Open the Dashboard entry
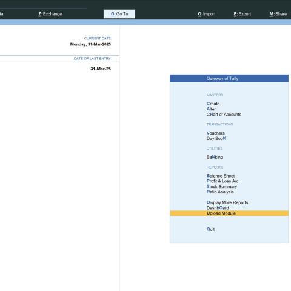291x291 pixels. (218, 208)
